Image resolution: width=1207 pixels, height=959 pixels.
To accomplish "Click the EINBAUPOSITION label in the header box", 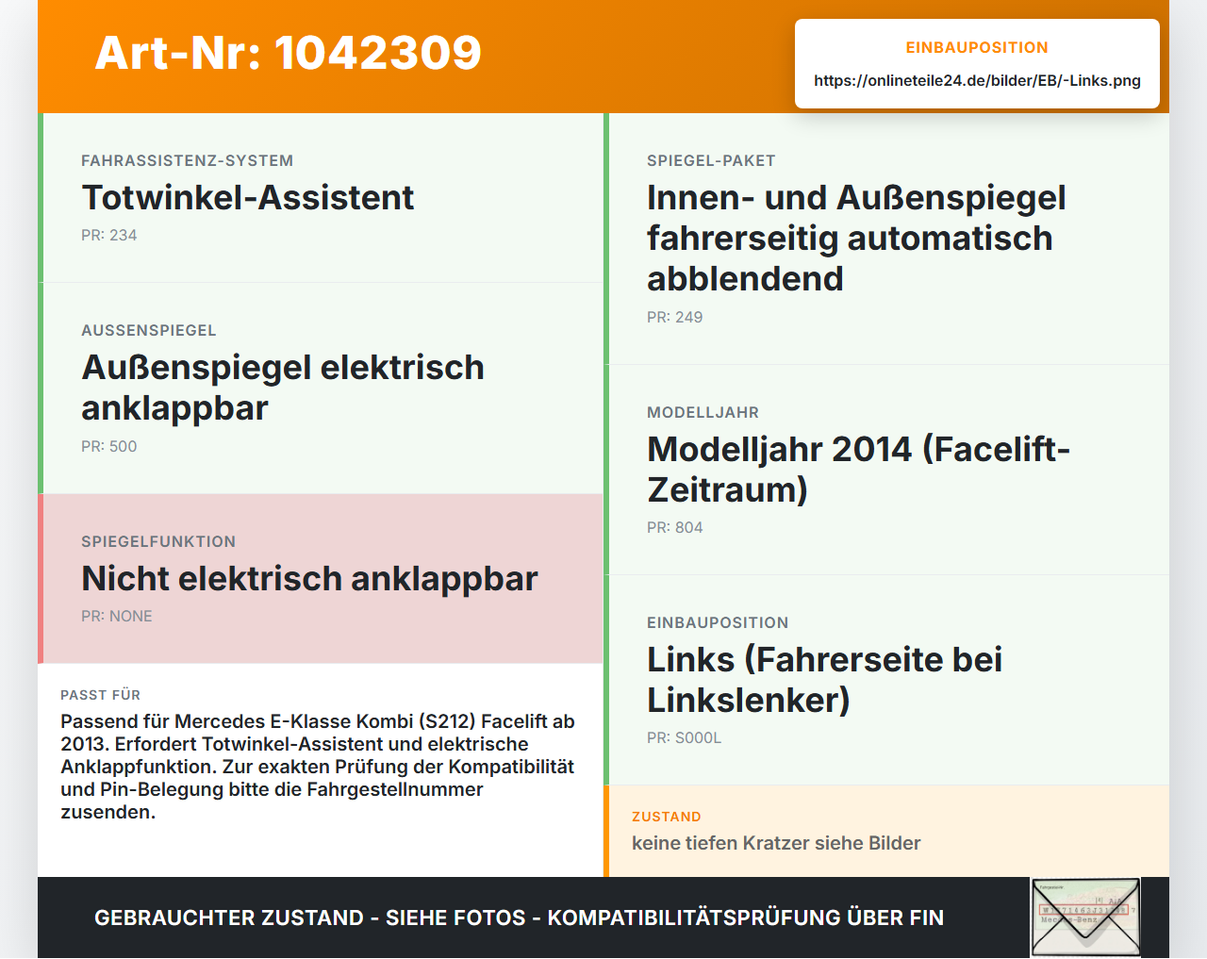I will coord(977,47).
